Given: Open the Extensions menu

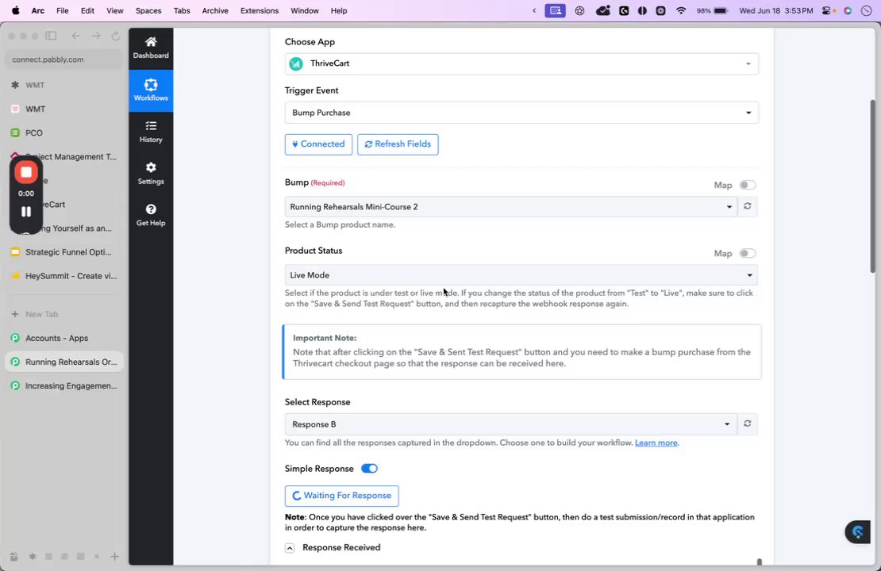Looking at the screenshot, I should click(259, 10).
